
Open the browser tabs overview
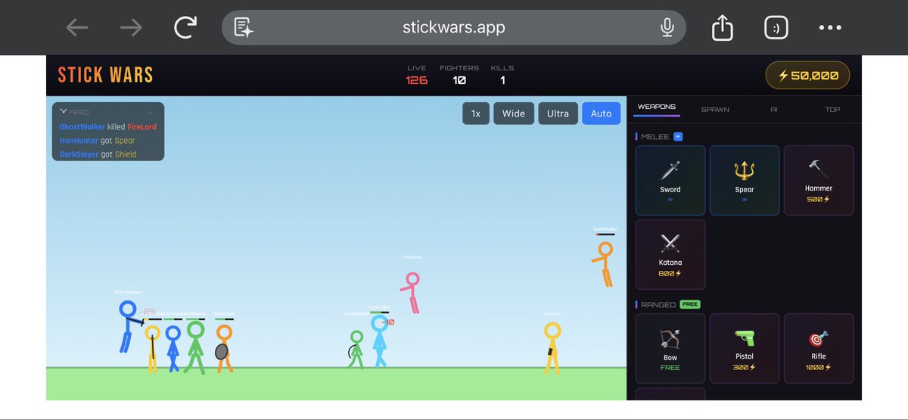[x=776, y=28]
